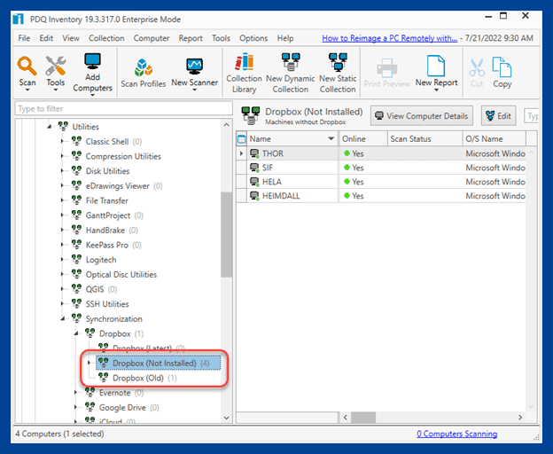Collapse the Dropbox (1) node
The image size is (553, 454).
(76, 333)
